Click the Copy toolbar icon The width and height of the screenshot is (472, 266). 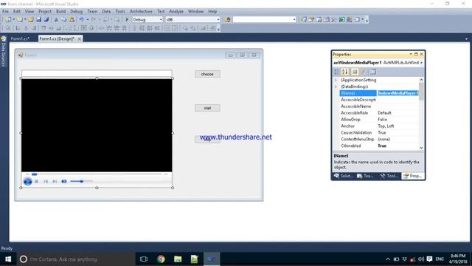coord(64,20)
